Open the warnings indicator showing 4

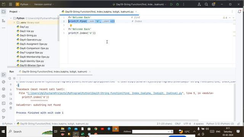pos(225,18)
